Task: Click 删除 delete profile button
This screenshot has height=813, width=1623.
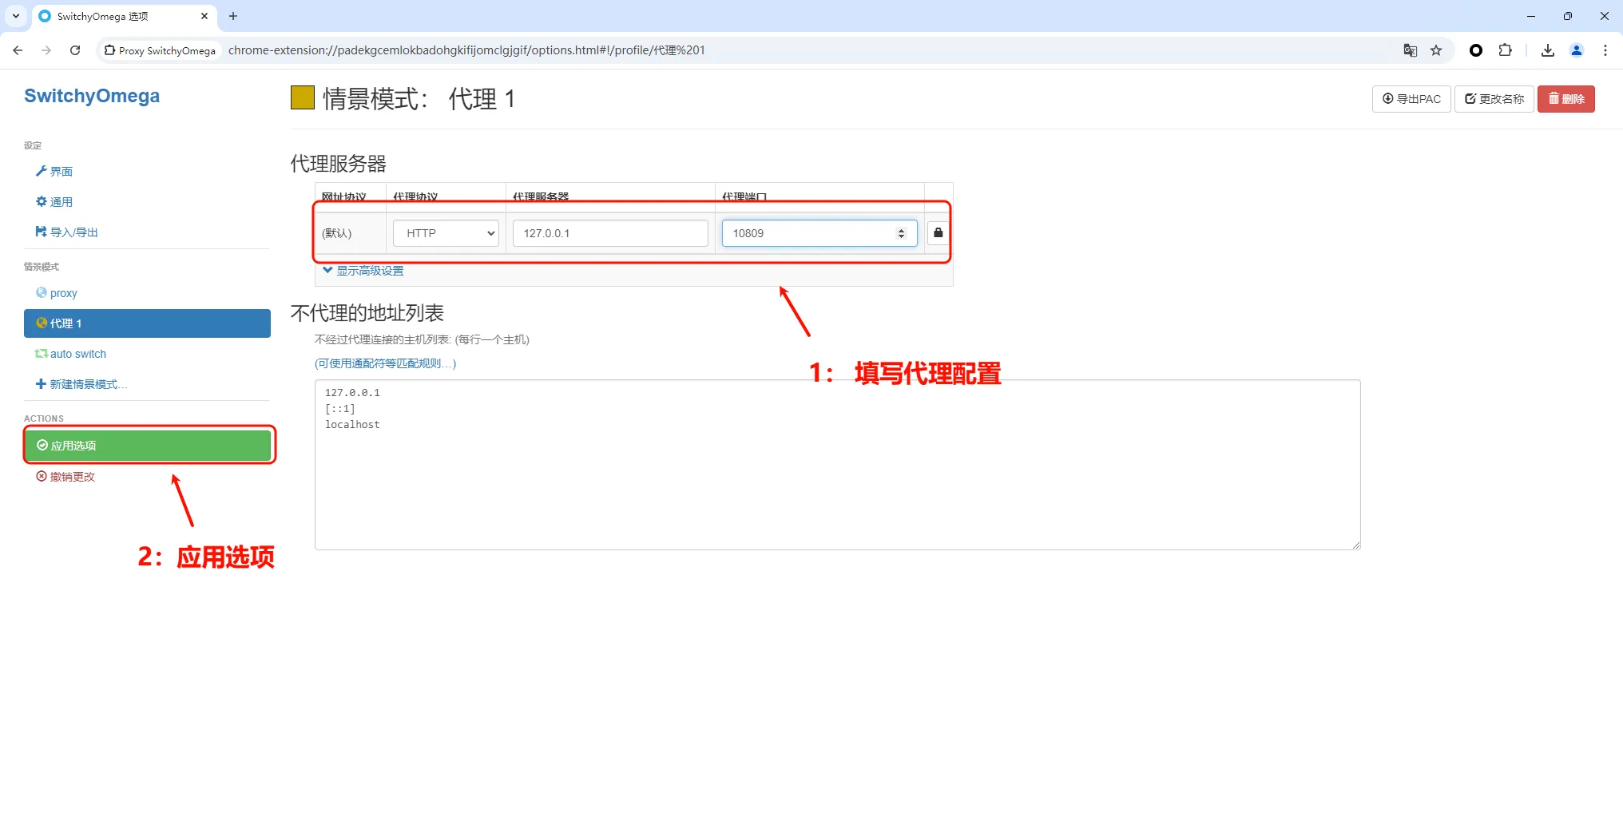Action: pyautogui.click(x=1566, y=99)
